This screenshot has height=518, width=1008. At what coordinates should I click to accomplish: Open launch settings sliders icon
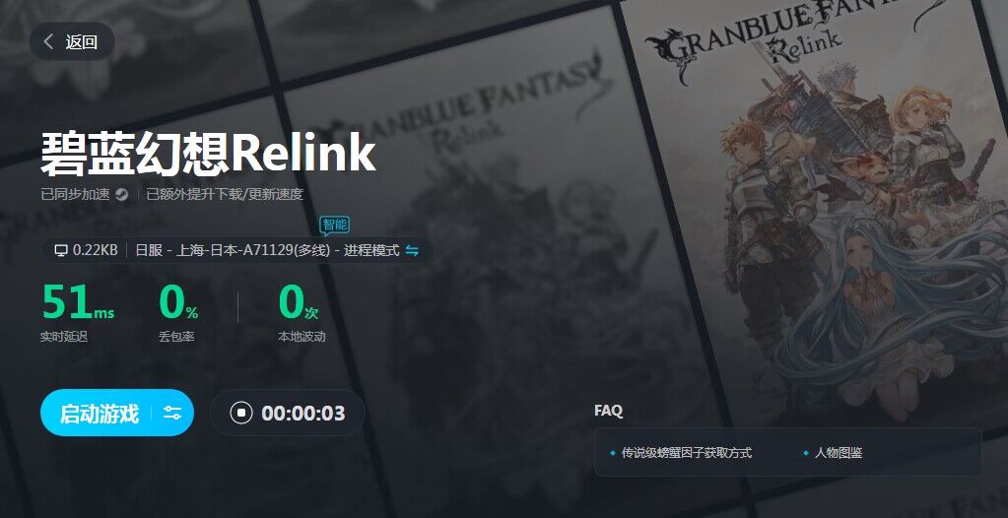(x=172, y=413)
